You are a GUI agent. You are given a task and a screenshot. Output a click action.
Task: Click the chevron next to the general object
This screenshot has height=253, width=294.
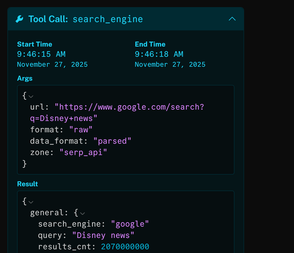click(x=82, y=213)
